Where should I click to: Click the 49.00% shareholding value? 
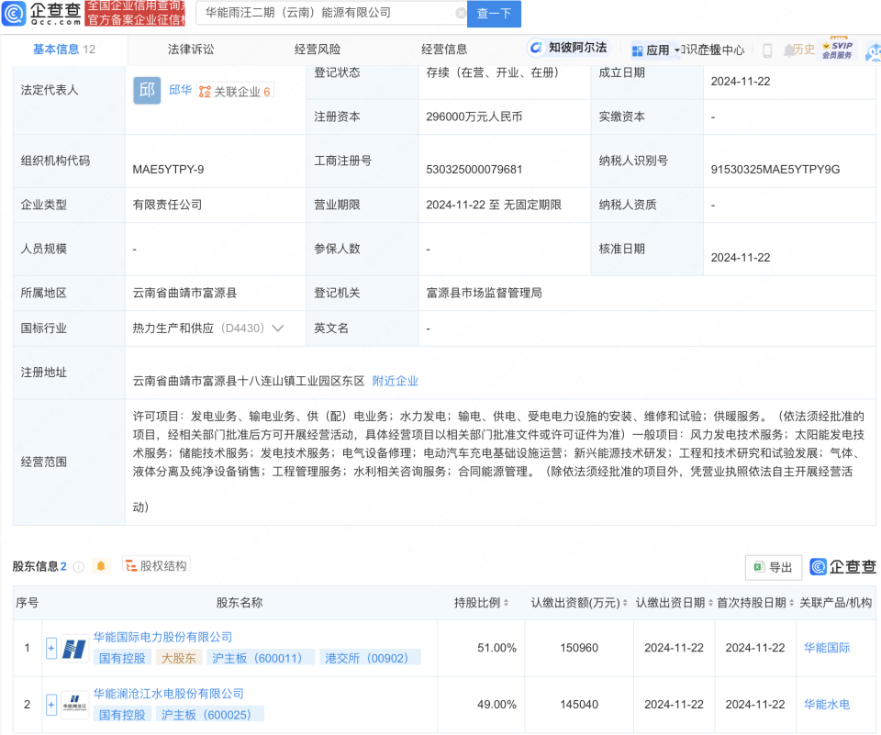496,705
